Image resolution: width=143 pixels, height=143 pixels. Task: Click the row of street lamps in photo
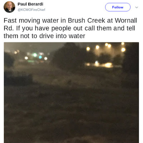coord(105,47)
